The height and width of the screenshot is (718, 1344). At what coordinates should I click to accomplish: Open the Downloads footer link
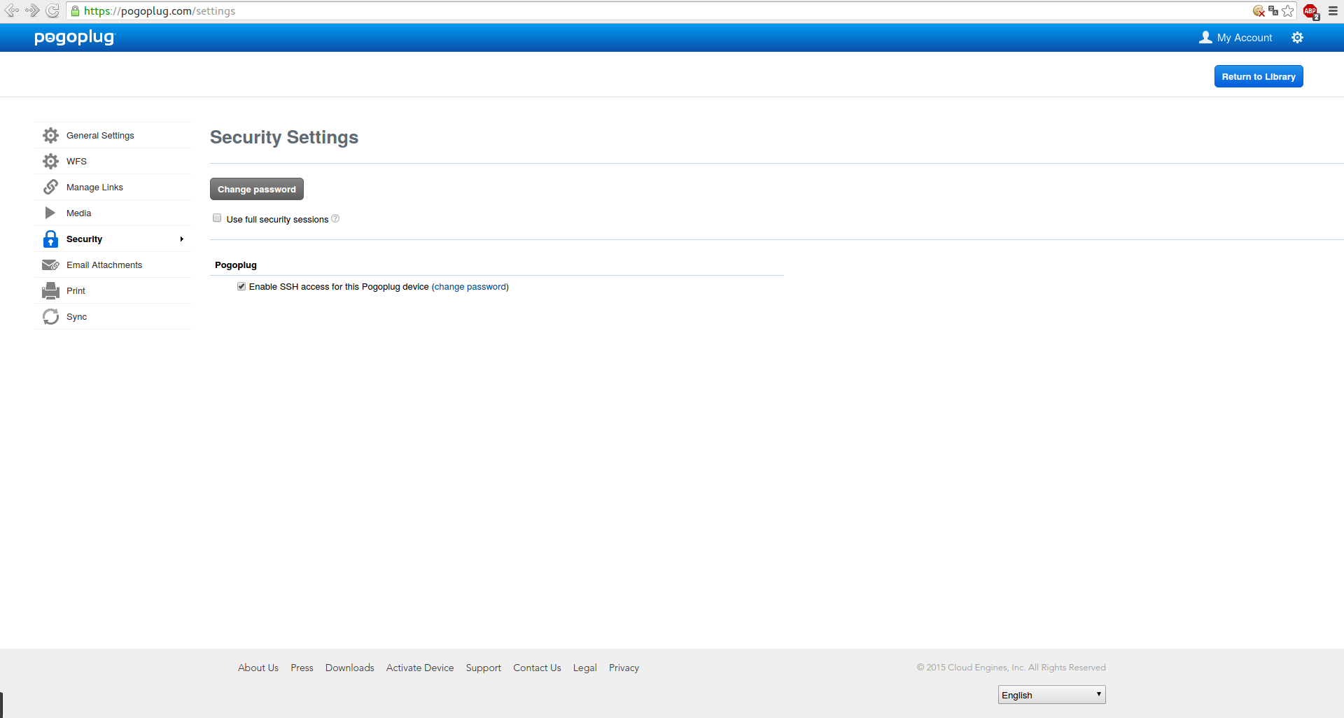click(x=350, y=668)
